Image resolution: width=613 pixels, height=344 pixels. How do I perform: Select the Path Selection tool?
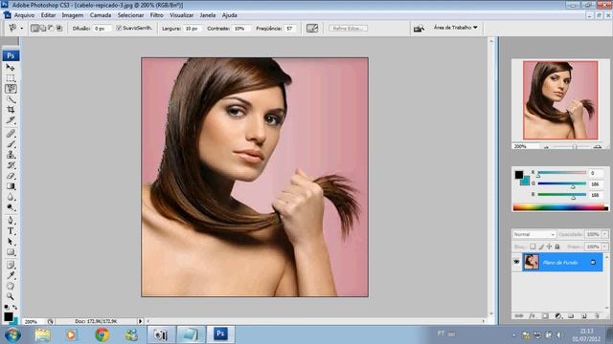tap(11, 242)
